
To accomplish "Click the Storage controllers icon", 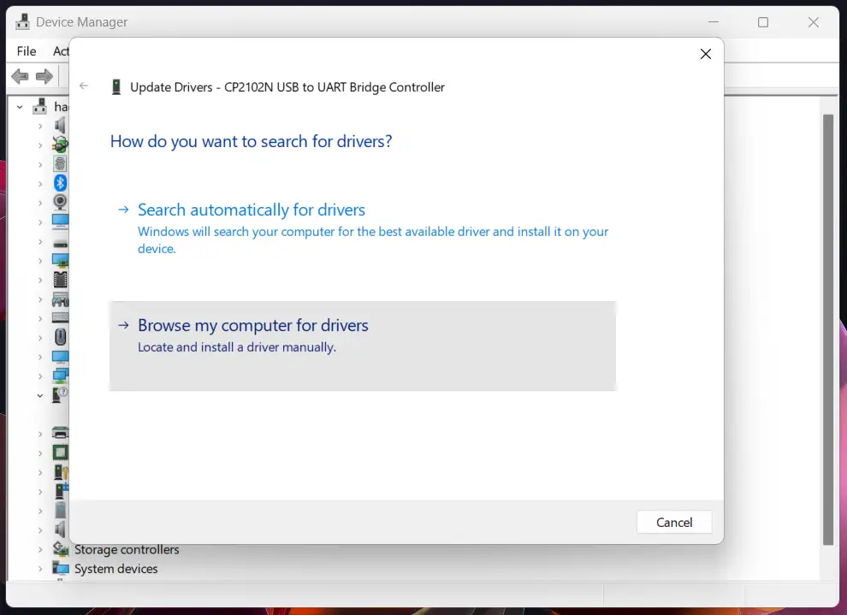I will tap(60, 550).
